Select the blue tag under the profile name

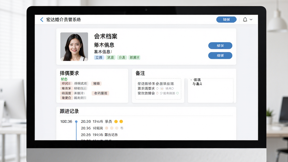click(99, 57)
